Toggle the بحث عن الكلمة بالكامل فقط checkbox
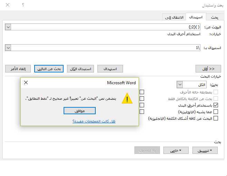 [216, 99]
